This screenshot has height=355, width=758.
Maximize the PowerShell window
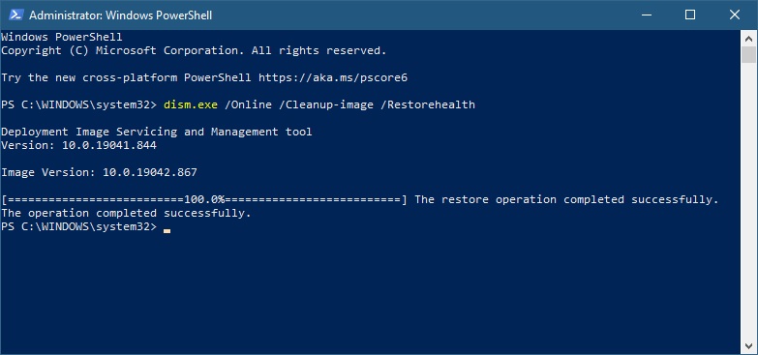[690, 15]
